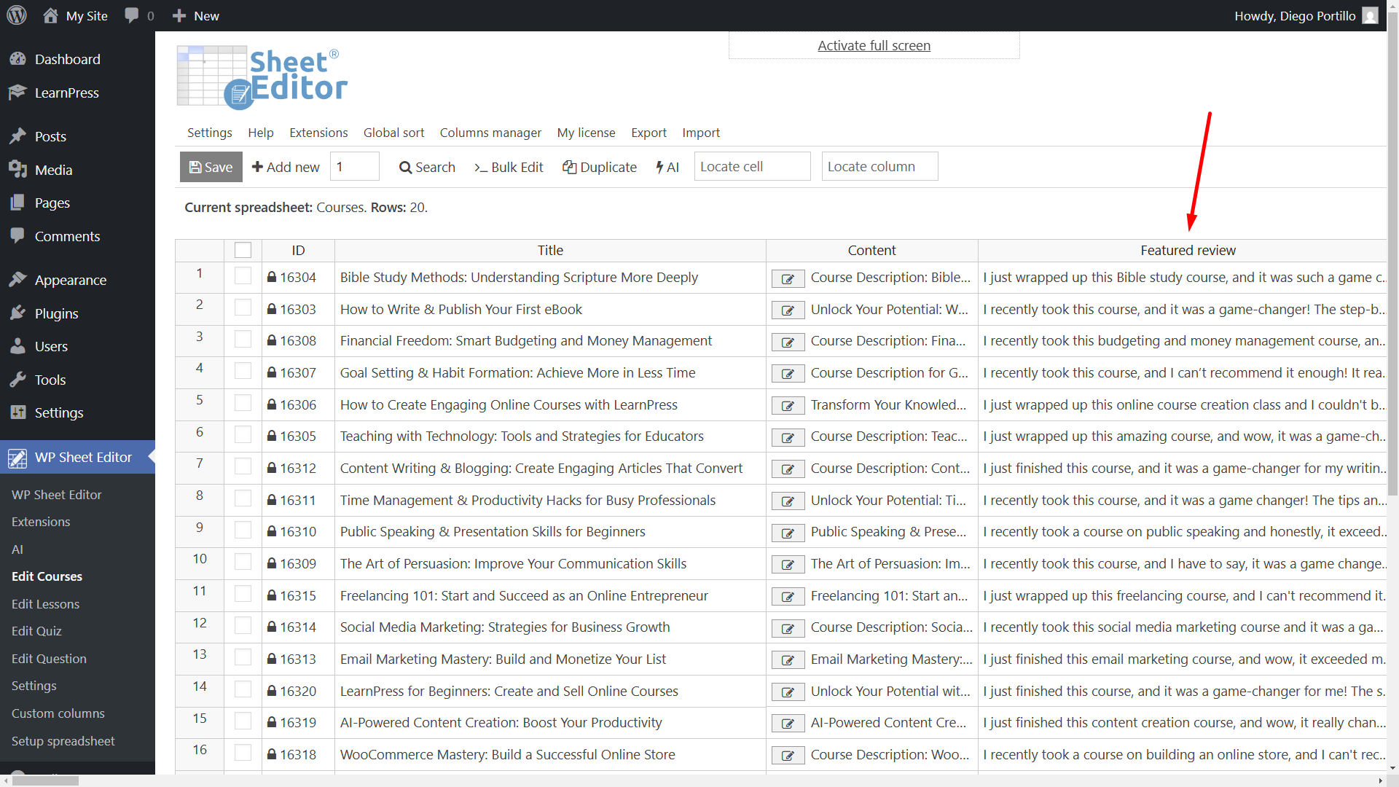1399x787 pixels.
Task: Open content editor for row 16320
Action: click(788, 692)
